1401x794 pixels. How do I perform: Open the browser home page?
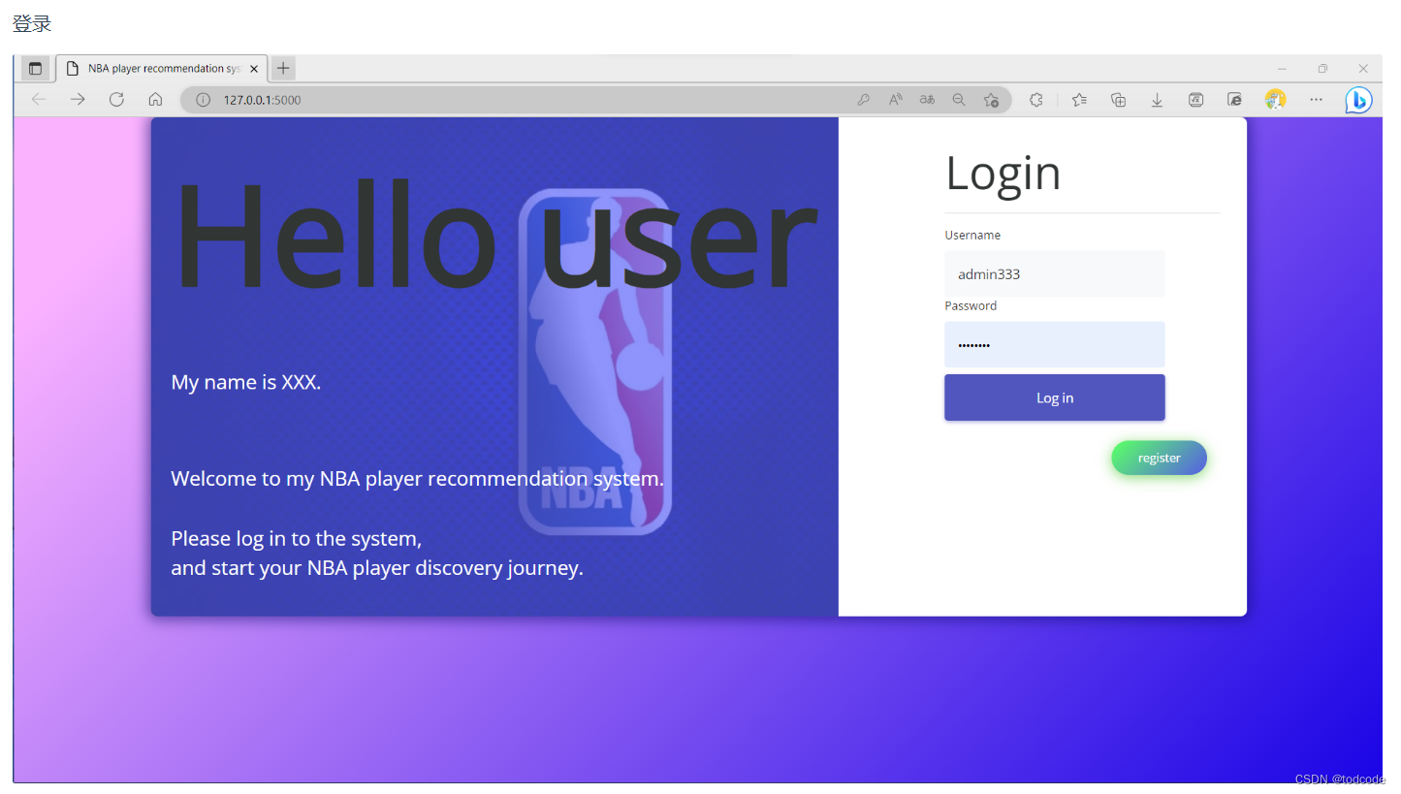(x=155, y=99)
